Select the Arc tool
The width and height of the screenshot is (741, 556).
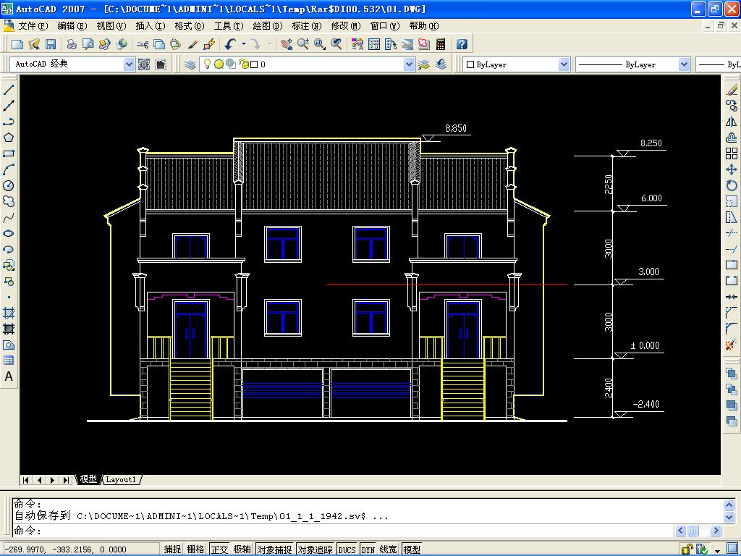9,169
